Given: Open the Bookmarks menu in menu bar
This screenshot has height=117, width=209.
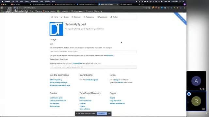Looking at the screenshot, I should 34,2.
